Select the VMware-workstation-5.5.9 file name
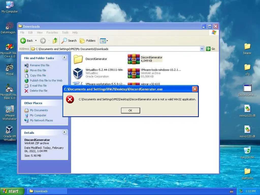This screenshot has height=195, width=260. click(105, 84)
